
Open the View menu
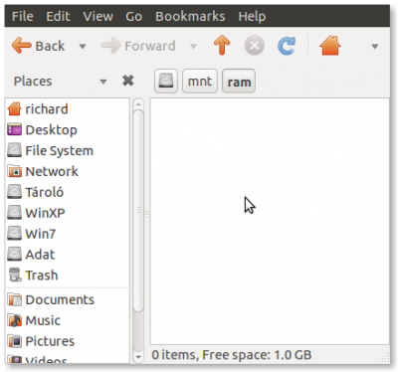click(98, 16)
